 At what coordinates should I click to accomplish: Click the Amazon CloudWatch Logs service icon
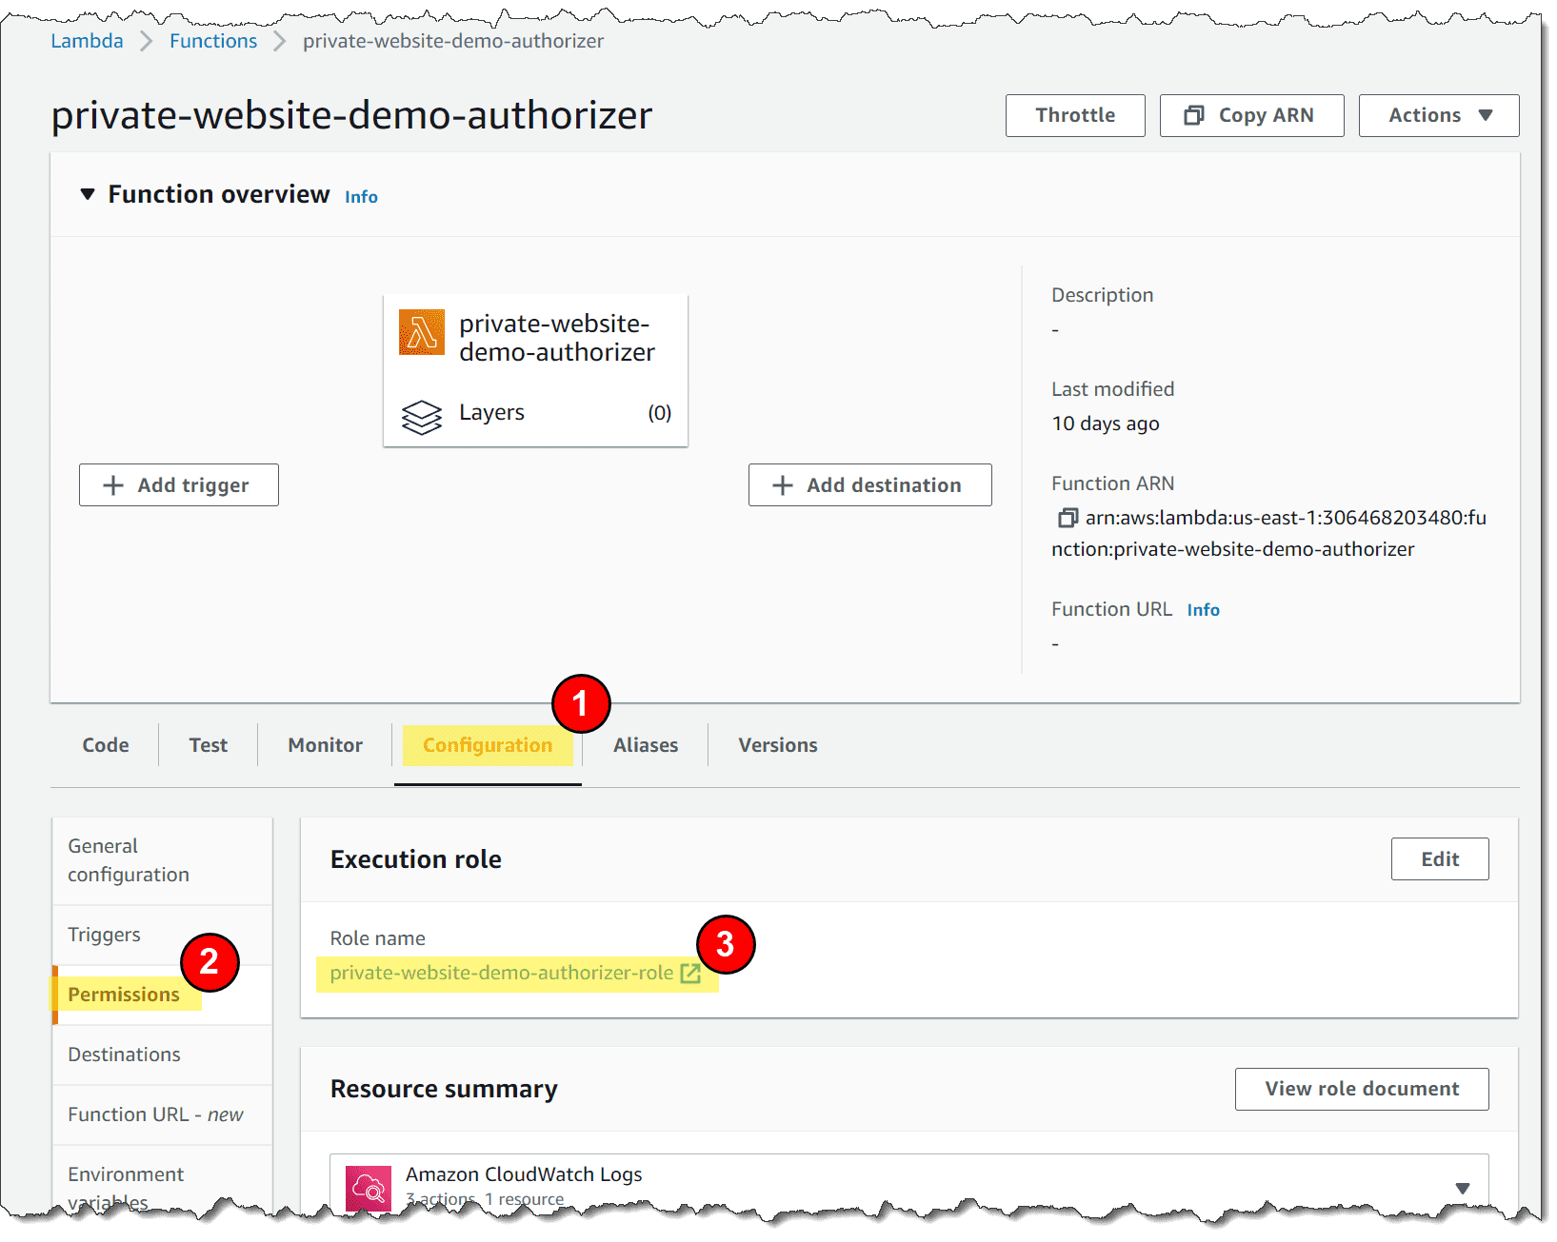coord(369,1187)
